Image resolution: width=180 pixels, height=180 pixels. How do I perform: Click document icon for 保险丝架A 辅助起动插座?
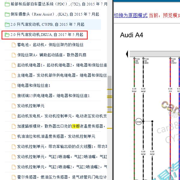pyautogui.click(x=14, y=55)
